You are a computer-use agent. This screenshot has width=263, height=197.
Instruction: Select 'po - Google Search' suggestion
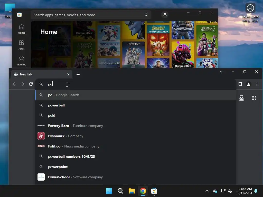click(x=136, y=95)
